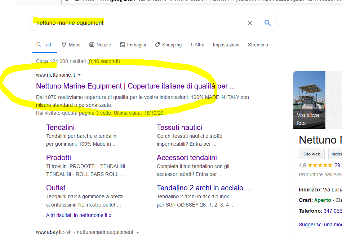Image resolution: width=342 pixels, height=240 pixels.
Task: Click the Immagini picture icon
Action: [x=123, y=45]
